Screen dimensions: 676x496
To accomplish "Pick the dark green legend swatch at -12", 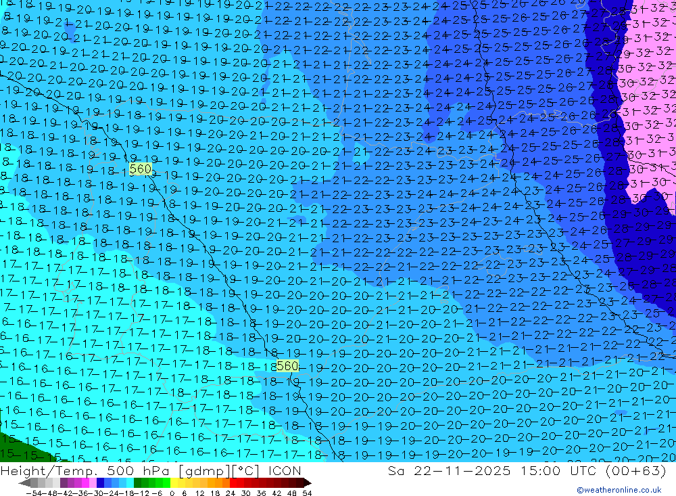I will click(137, 483).
